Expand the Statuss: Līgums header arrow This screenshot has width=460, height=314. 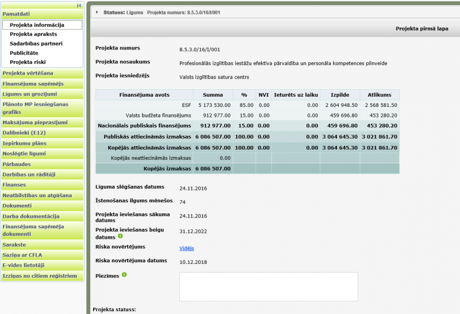click(x=97, y=12)
